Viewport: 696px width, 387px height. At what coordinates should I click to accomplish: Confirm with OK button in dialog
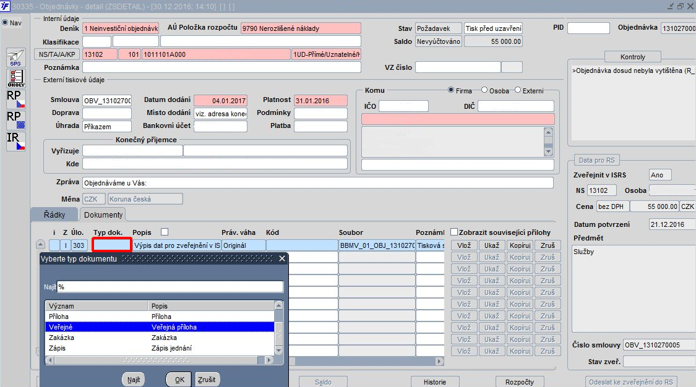pos(179,380)
